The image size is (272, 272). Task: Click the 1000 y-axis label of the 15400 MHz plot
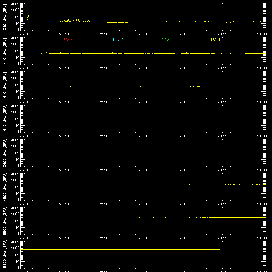pos(15,248)
